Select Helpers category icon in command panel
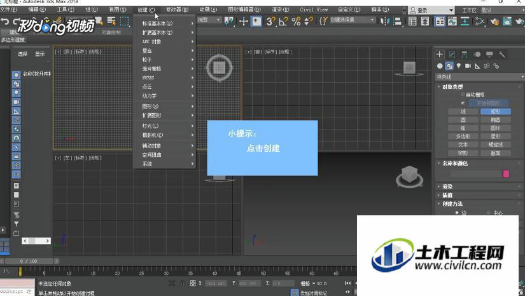 [477, 66]
